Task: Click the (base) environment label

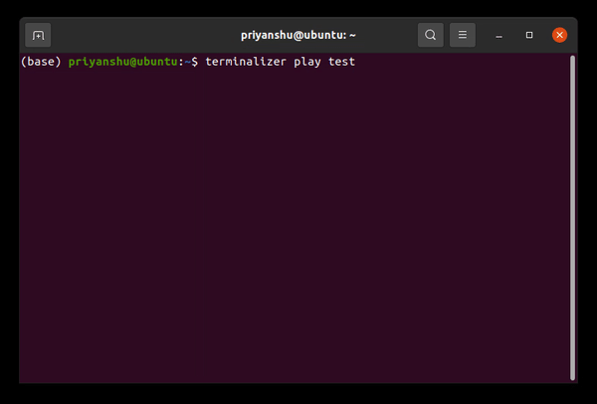Action: click(41, 62)
